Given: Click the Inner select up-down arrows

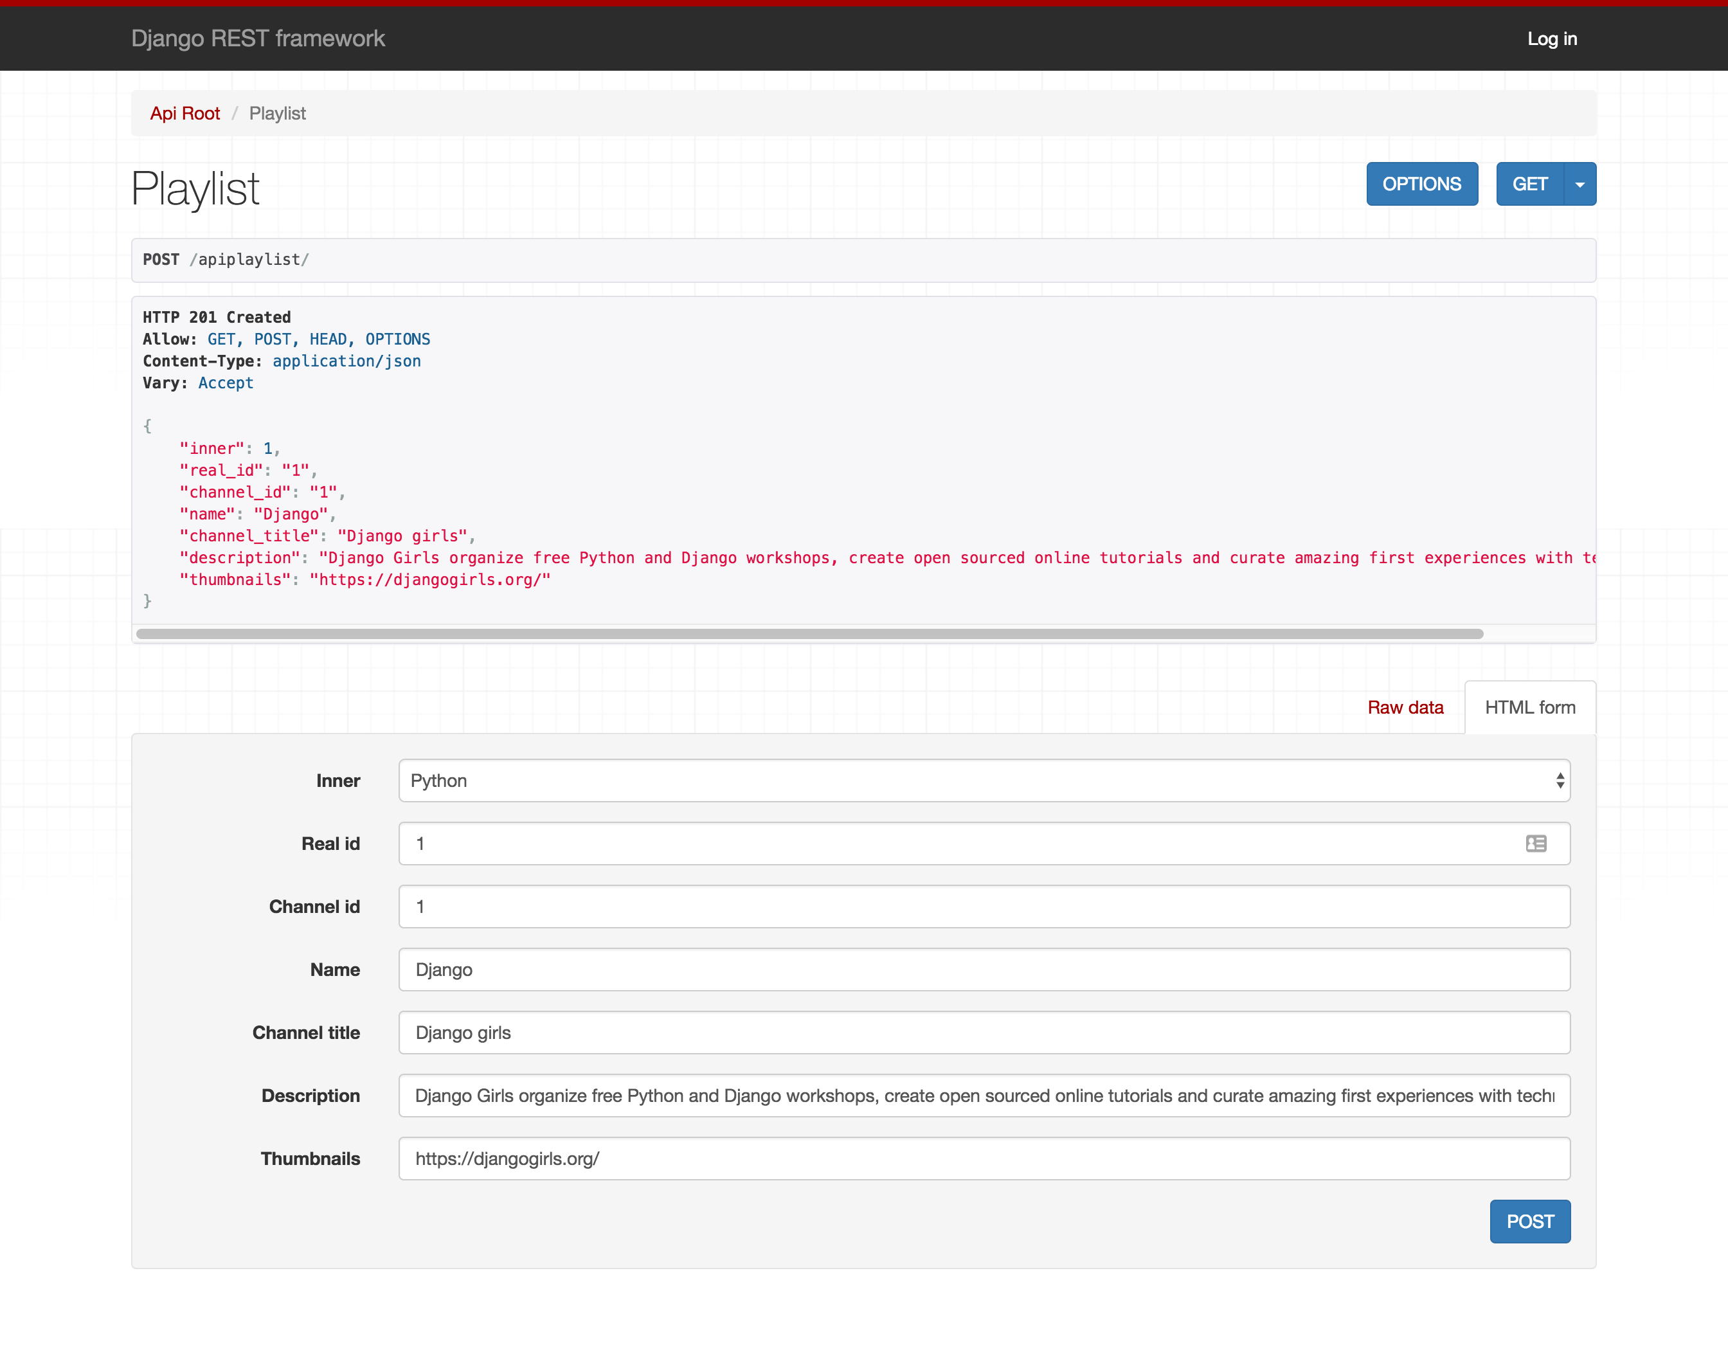Looking at the screenshot, I should click(x=1560, y=781).
